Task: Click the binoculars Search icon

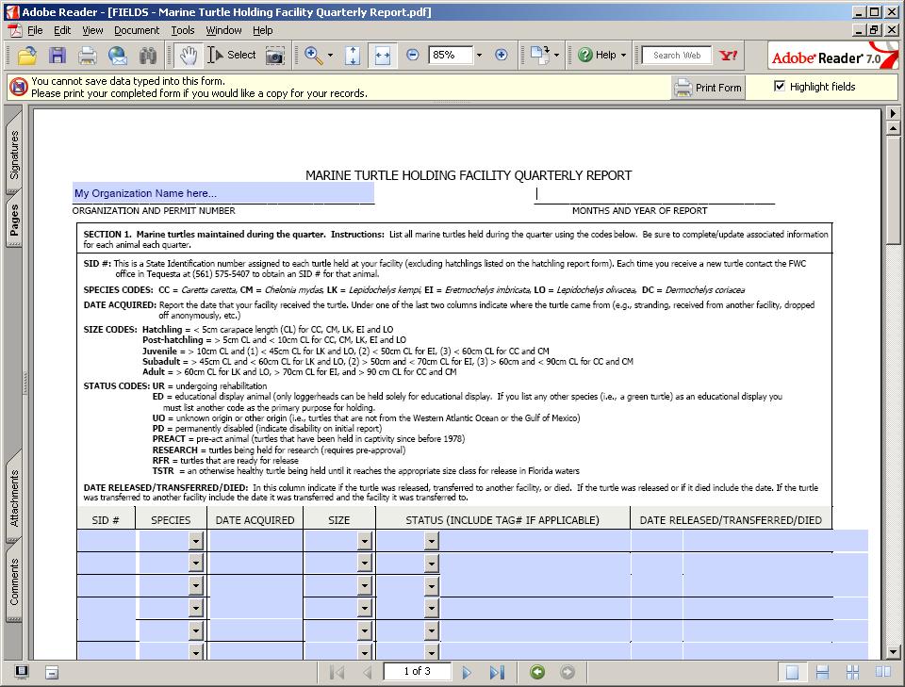Action: [x=147, y=56]
